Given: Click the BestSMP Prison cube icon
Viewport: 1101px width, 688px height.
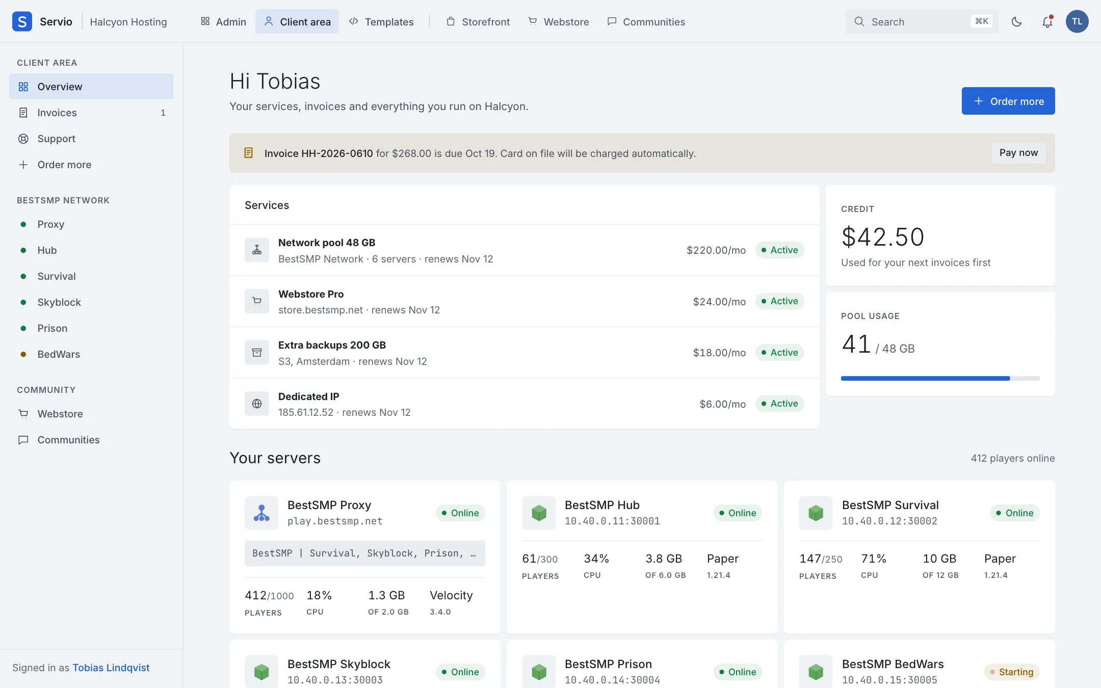Looking at the screenshot, I should point(539,672).
